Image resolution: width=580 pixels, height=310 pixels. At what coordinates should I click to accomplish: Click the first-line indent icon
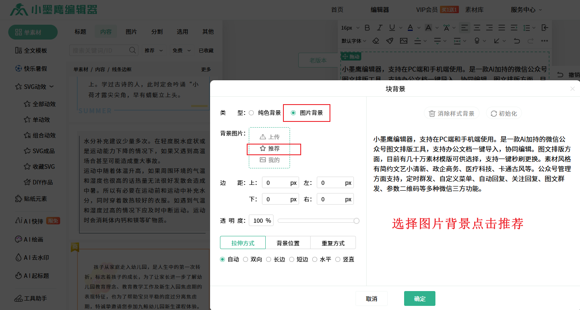click(515, 28)
